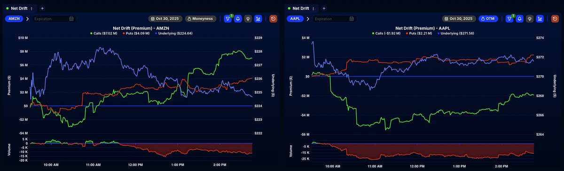
Task: Toggle the lightbulb icon in AMZN panel
Action: point(248,19)
